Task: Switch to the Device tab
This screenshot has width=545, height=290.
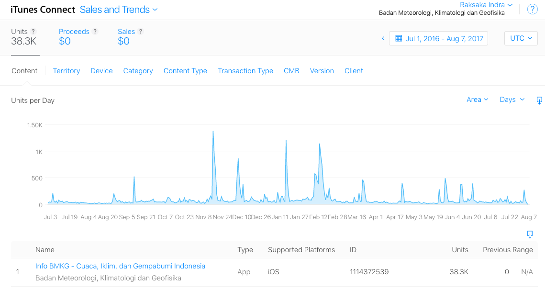Action: click(101, 71)
